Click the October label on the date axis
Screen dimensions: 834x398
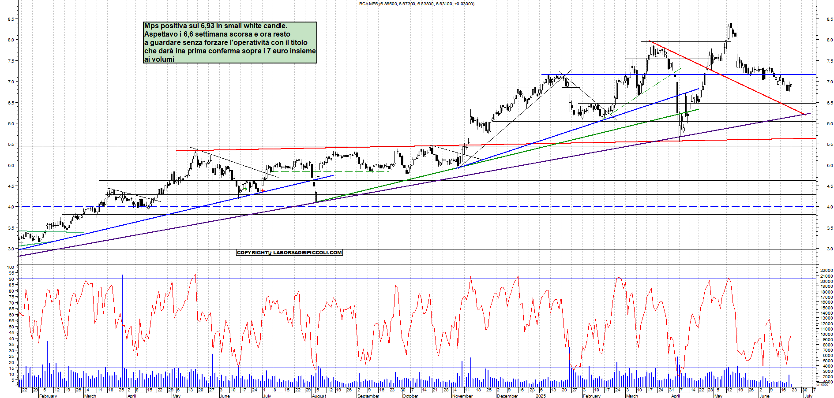[410, 396]
